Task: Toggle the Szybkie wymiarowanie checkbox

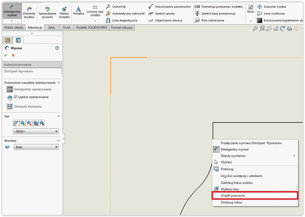Action: [x=16, y=97]
